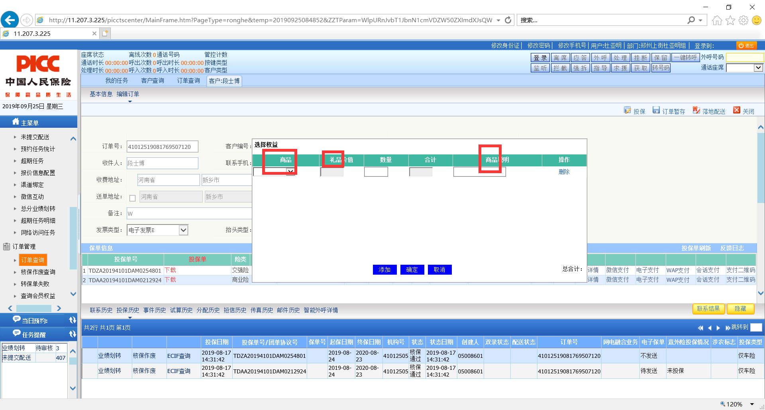Switch to 我的任务 tab
The height and width of the screenshot is (410, 765).
point(117,81)
